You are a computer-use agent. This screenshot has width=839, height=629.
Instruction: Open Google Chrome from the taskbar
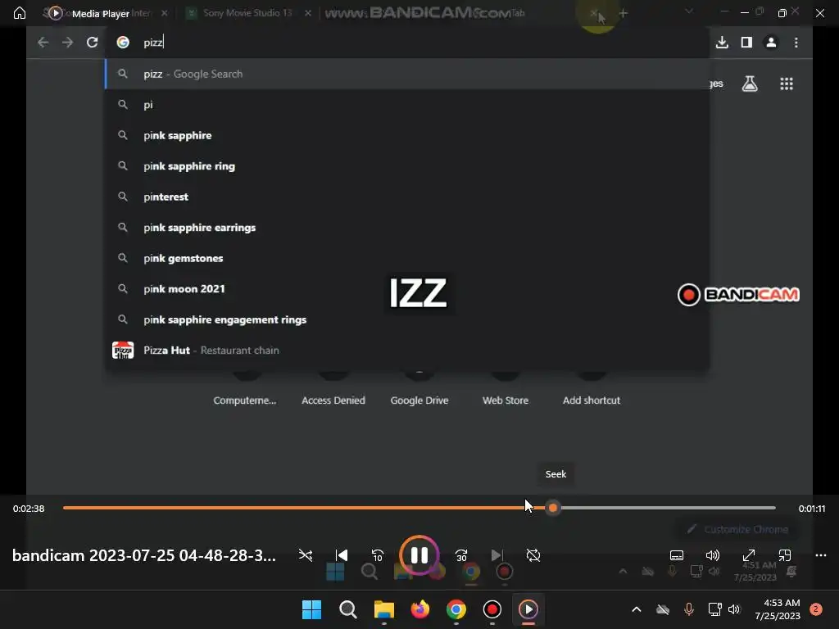click(456, 609)
